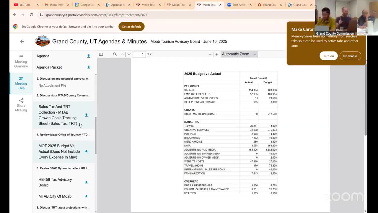Open the PDF find search tool

115,54
